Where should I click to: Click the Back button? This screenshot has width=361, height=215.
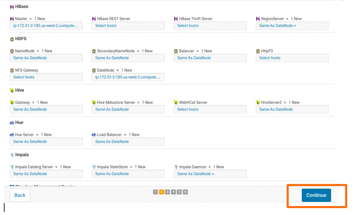click(20, 195)
